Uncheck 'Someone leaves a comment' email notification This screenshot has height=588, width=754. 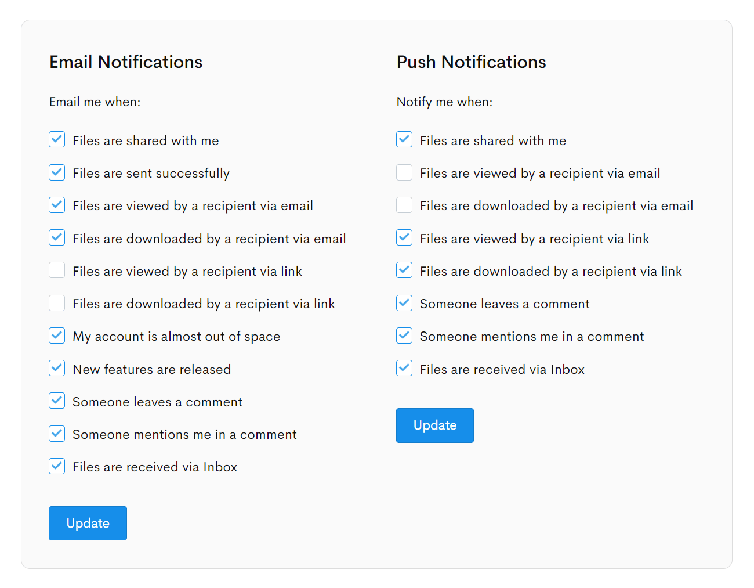coord(56,401)
